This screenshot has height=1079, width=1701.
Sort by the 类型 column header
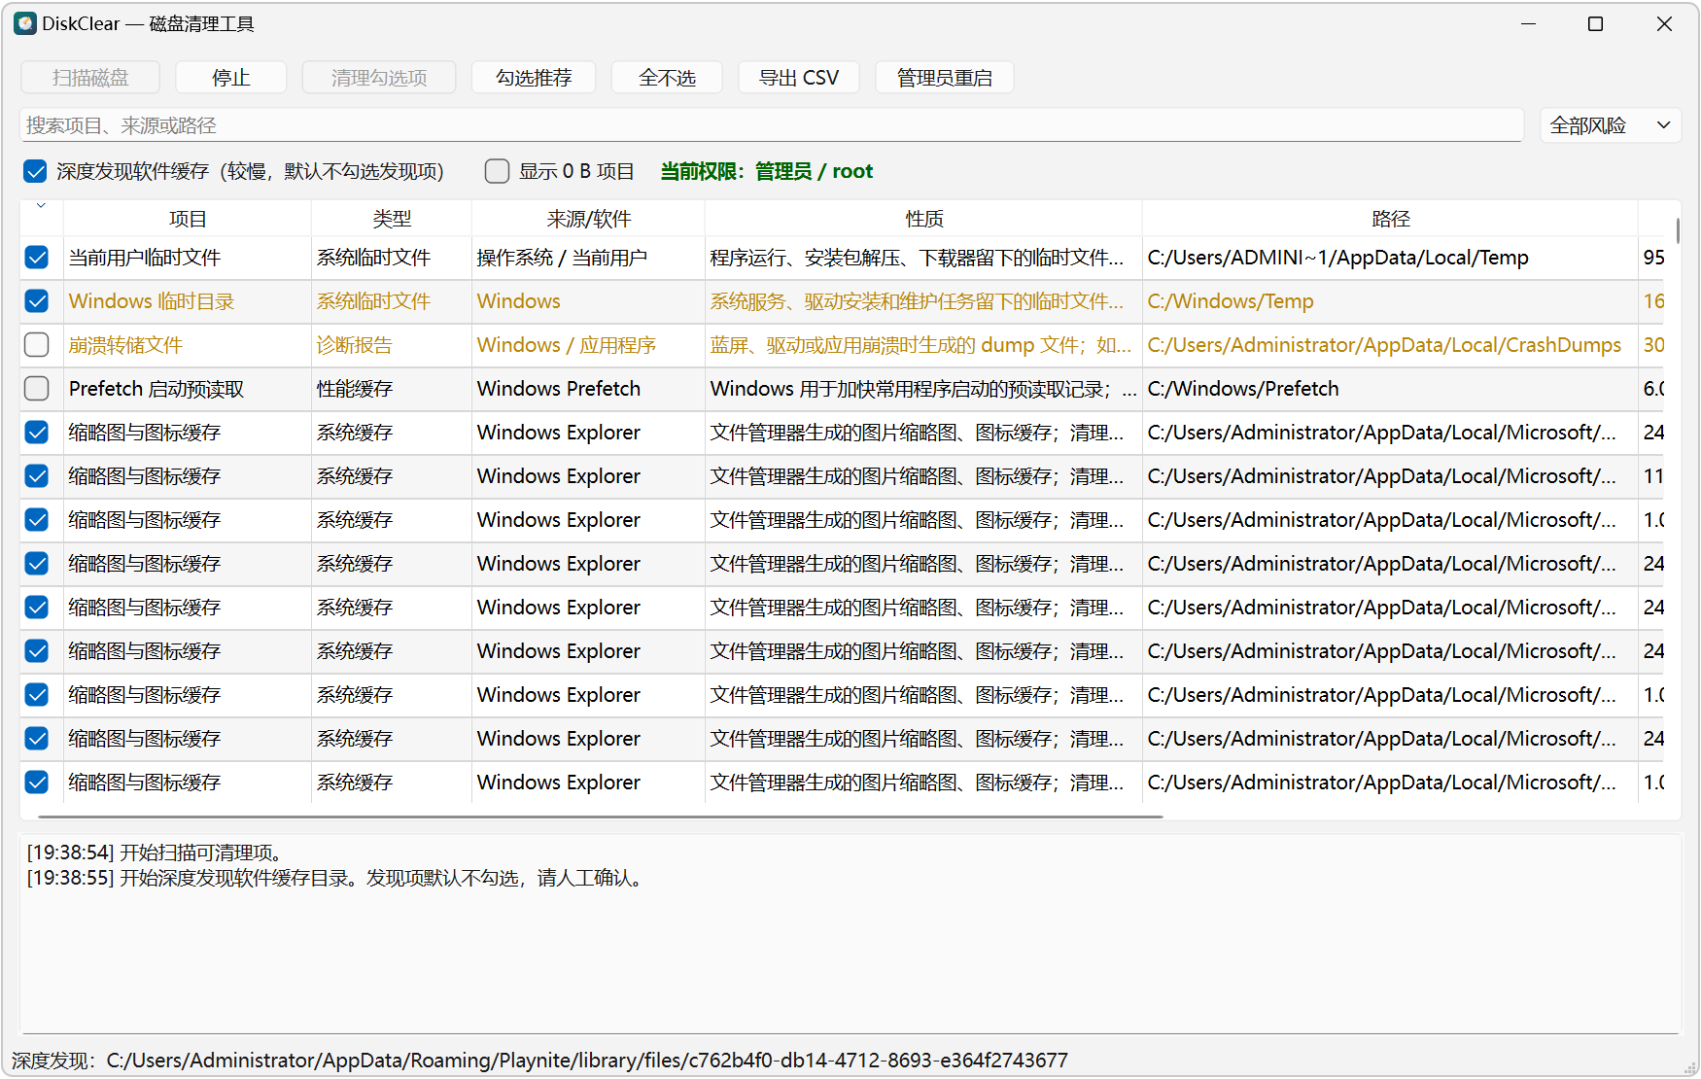tap(392, 220)
